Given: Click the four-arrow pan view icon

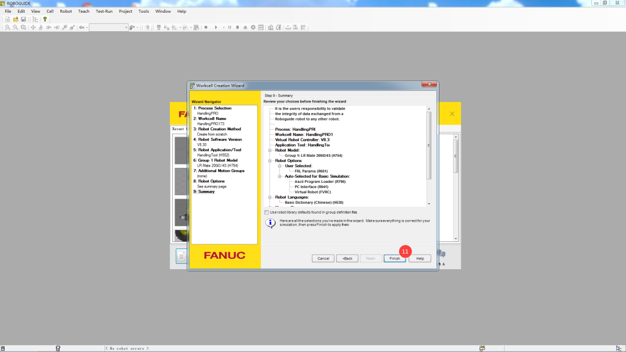Looking at the screenshot, I should 33,28.
